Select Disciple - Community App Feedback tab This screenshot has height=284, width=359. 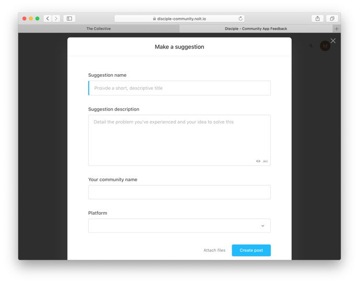(256, 29)
